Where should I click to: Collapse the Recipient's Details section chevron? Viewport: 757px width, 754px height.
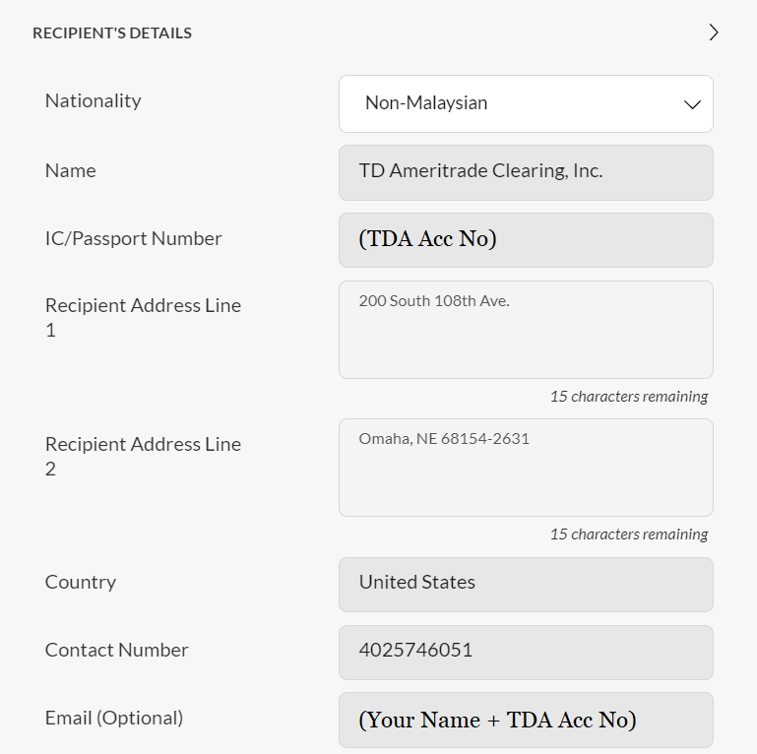coord(714,32)
